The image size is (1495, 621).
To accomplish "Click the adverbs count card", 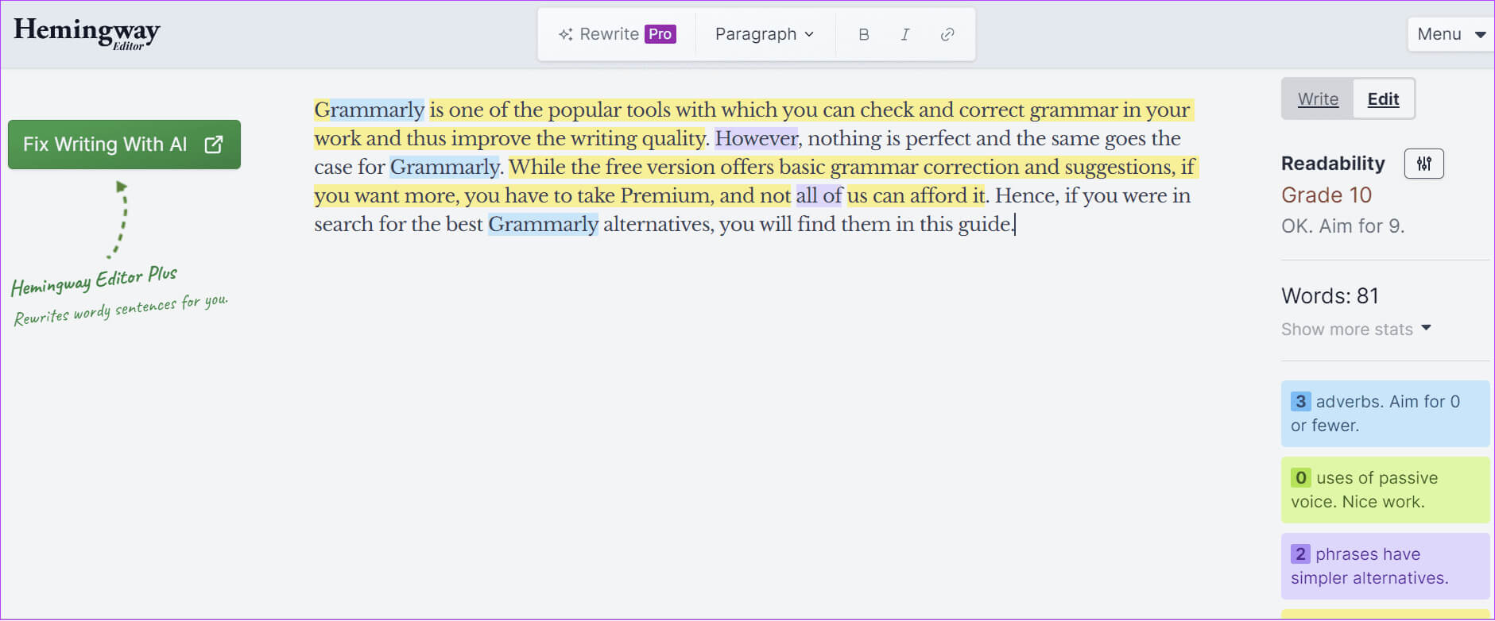I will 1385,414.
